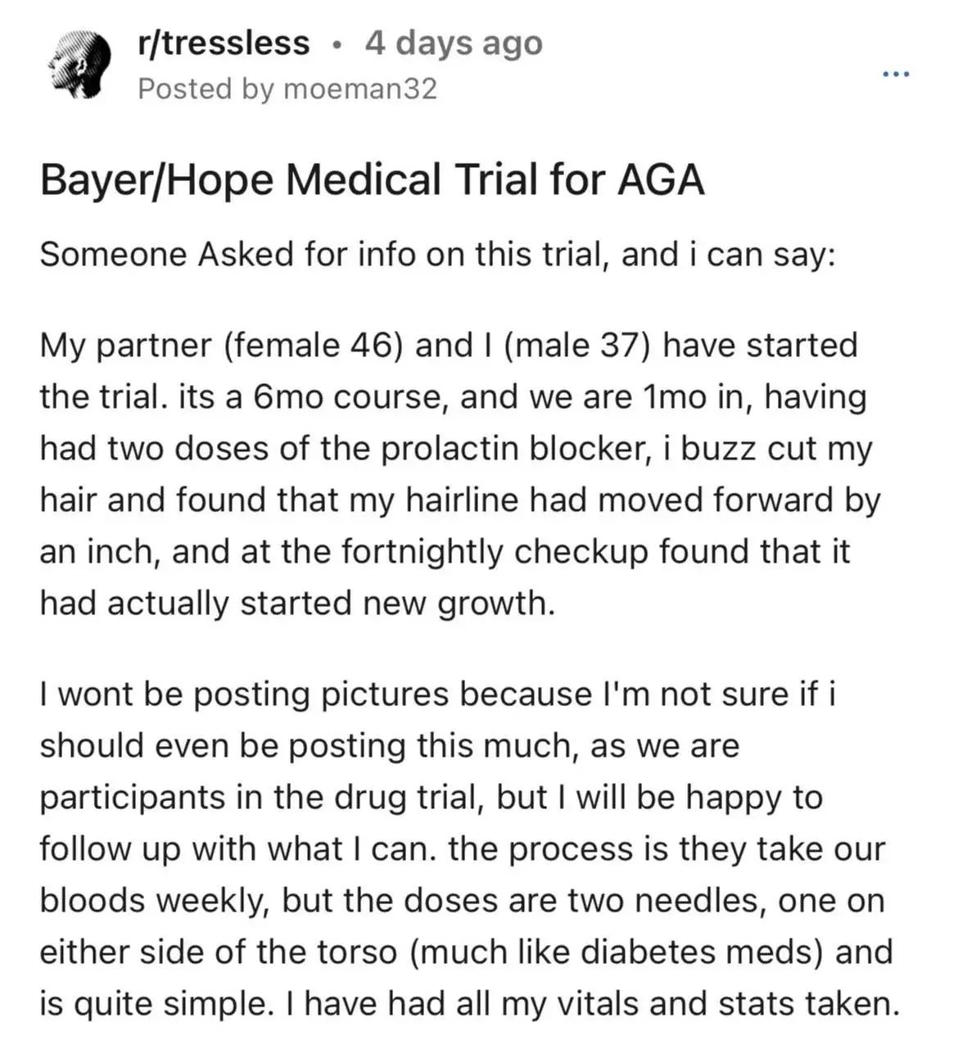Click the phrase 'female 46' in the post
Viewport: 958px width, 1054px height.
coord(311,346)
